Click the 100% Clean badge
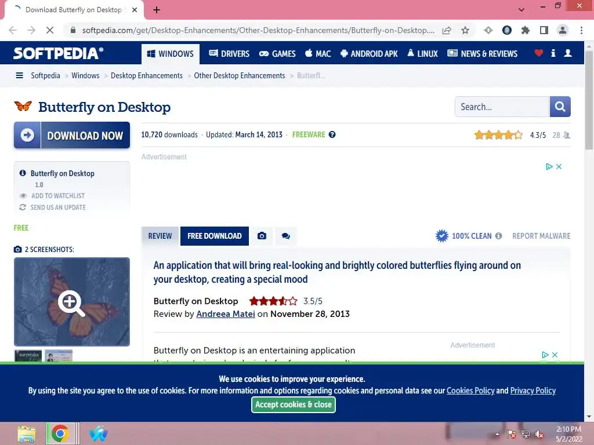Viewport: 594px width, 445px height. pyautogui.click(x=463, y=236)
